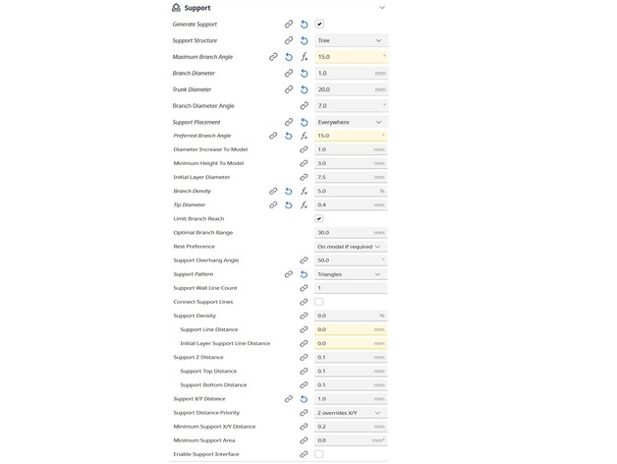Reset the Branch Diameter value
Screen dimensions: 617x464
point(305,73)
